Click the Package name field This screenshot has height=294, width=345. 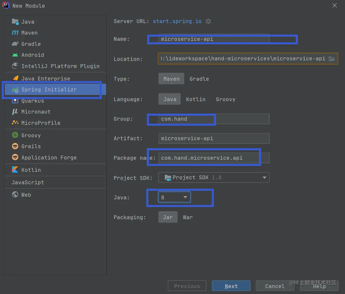214,158
